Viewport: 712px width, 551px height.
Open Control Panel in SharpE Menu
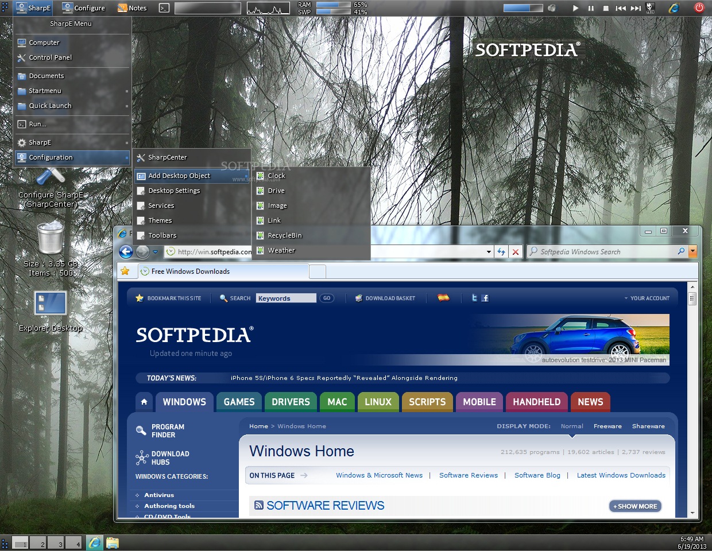tap(72, 57)
